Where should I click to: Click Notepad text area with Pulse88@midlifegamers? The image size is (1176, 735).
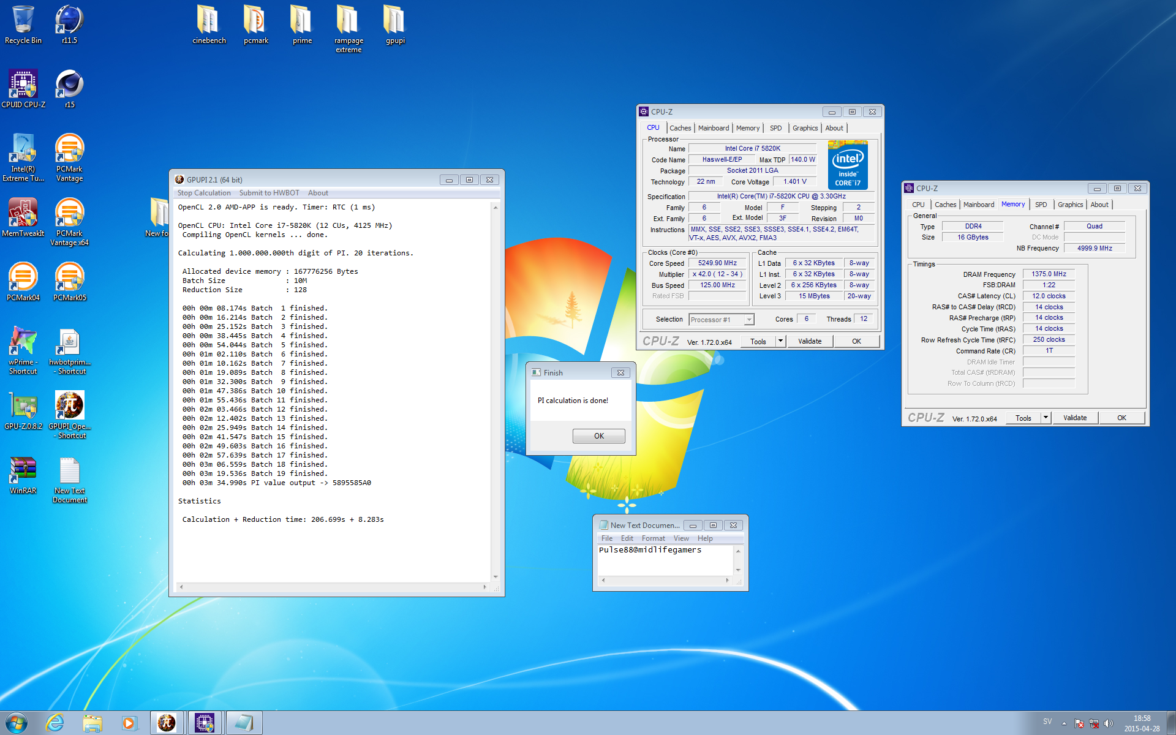(x=665, y=560)
